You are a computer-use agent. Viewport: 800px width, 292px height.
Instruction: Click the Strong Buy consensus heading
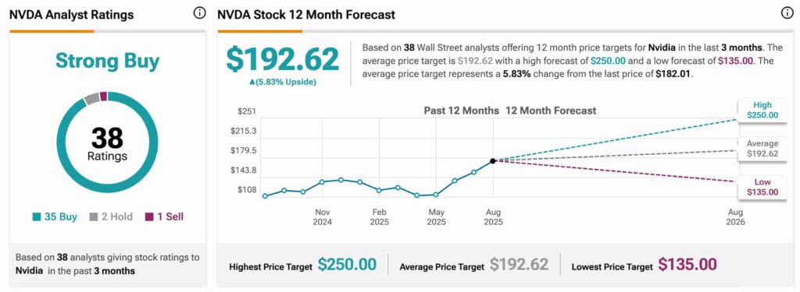[107, 61]
